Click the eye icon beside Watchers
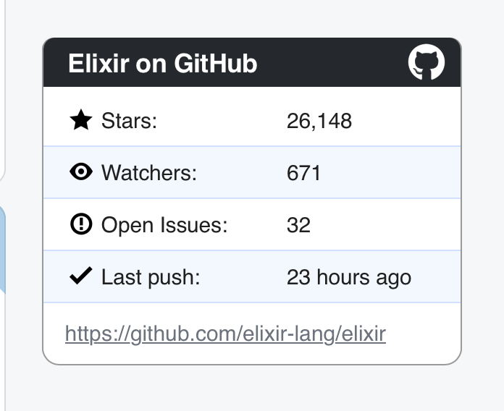 point(81,172)
